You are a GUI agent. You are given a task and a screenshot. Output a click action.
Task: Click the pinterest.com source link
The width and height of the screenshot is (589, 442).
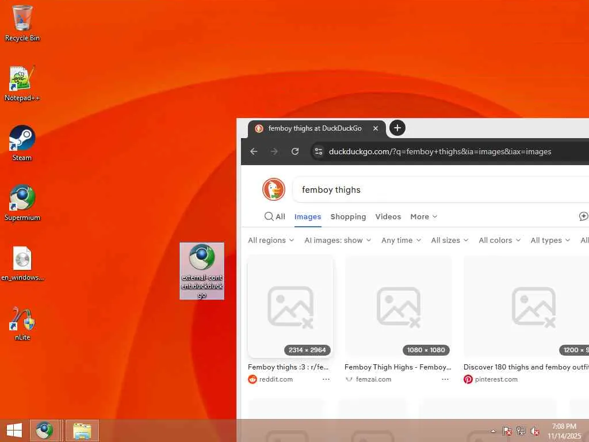pos(496,379)
